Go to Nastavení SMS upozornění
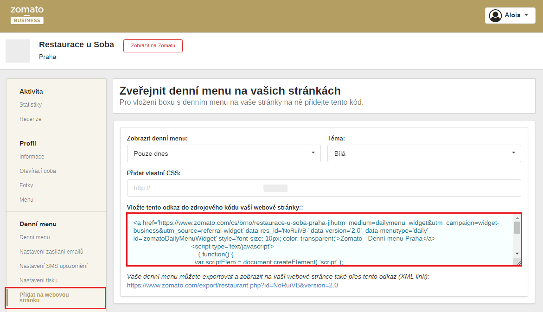Screen dimensions: 543x312 (x=53, y=266)
